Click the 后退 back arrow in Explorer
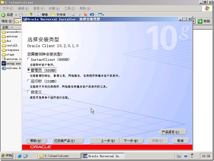Image resolution: width=214 pixels, height=161 pixels. pos(7,15)
